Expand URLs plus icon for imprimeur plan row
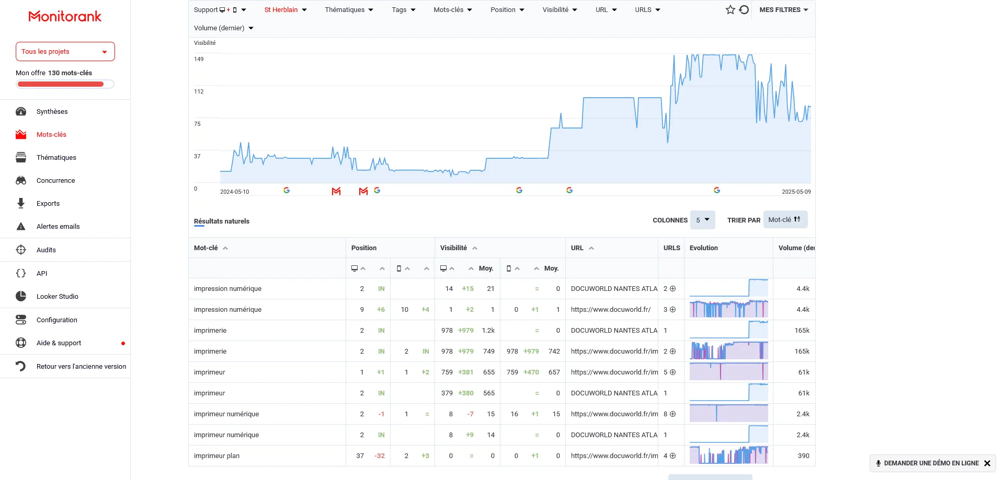1004x480 pixels. 673,455
